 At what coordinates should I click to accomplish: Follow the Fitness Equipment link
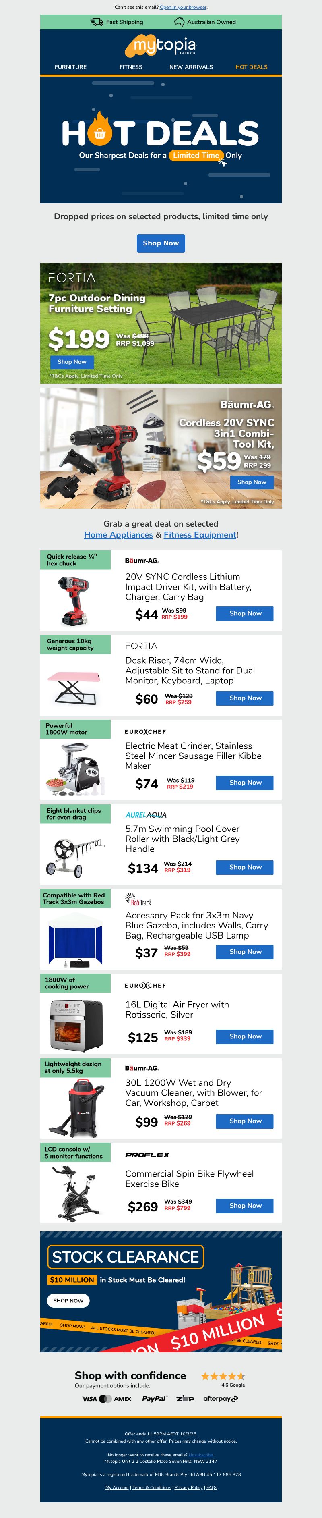click(x=200, y=534)
